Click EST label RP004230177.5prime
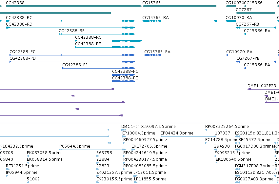This screenshot has height=184, width=279. tap(145, 159)
